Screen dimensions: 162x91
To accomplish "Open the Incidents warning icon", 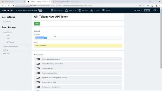I will (92, 10).
